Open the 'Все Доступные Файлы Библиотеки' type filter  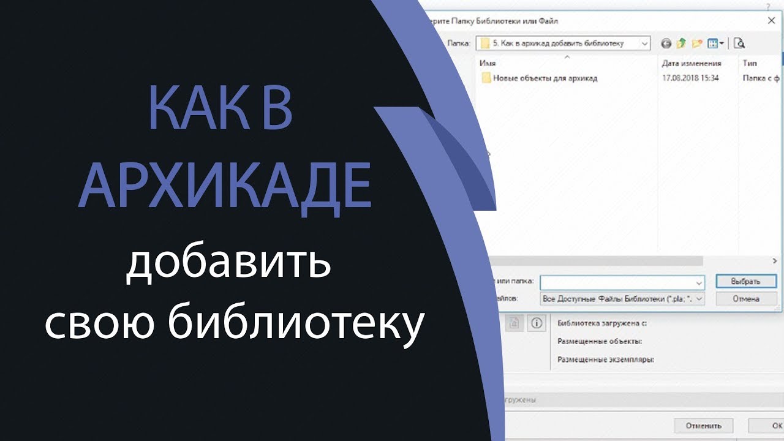coord(623,299)
